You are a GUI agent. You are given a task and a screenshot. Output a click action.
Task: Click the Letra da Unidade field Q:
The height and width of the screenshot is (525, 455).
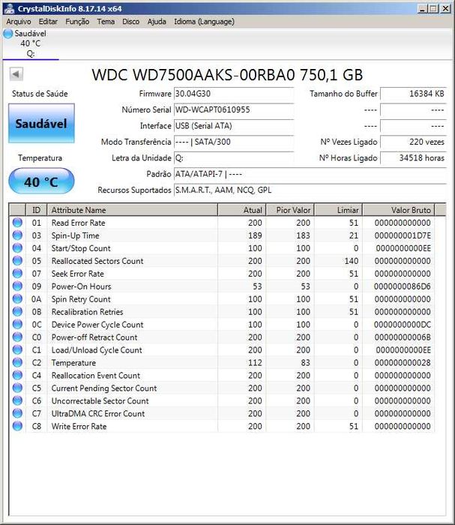pos(234,158)
